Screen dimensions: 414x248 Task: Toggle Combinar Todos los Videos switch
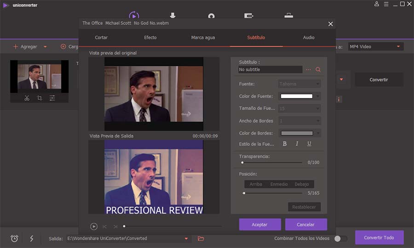(x=340, y=238)
